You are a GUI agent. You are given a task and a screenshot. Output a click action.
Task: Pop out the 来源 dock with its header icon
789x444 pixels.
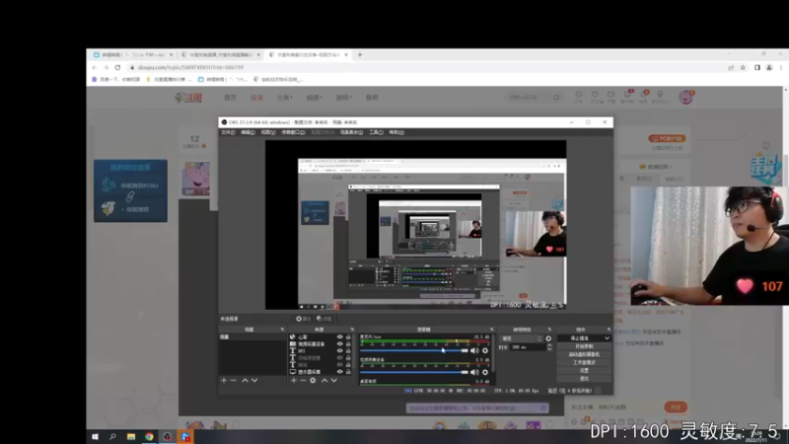(352, 330)
